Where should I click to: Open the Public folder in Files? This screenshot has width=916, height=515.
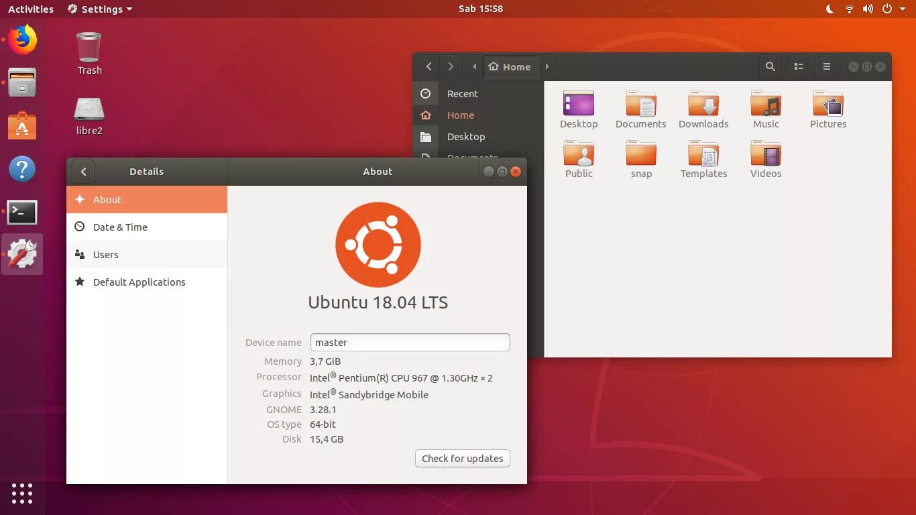coord(579,160)
